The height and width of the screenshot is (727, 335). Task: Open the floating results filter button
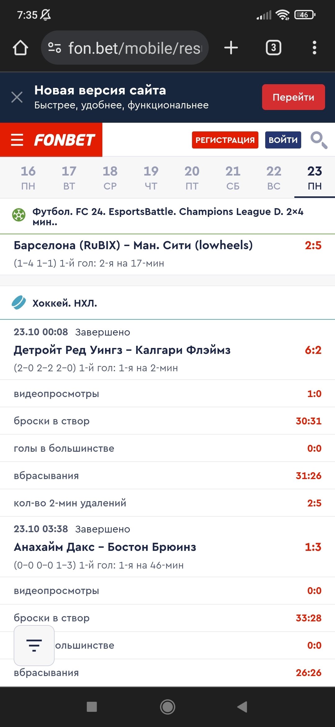pyautogui.click(x=34, y=645)
